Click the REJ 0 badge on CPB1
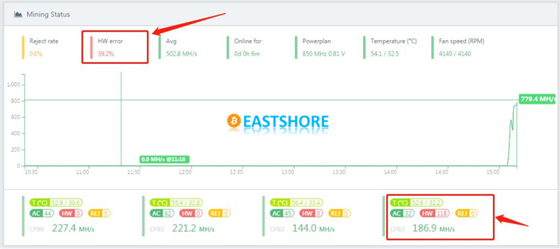Viewport: 560px width, 249px height. (x=219, y=213)
